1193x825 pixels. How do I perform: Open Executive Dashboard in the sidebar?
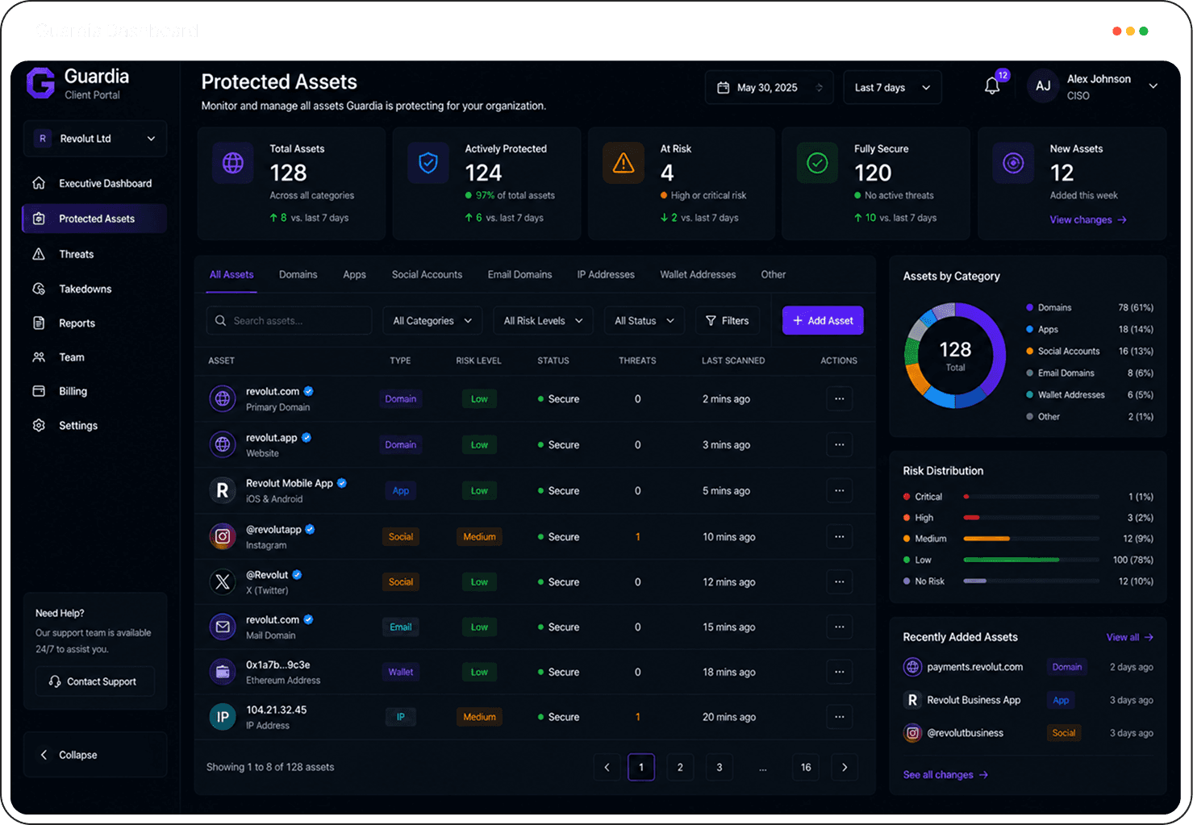tap(95, 183)
